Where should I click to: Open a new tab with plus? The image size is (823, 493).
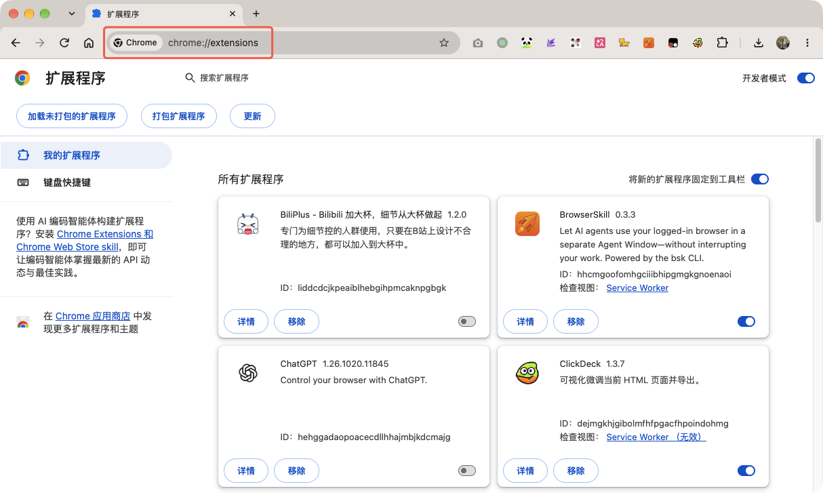(x=256, y=14)
